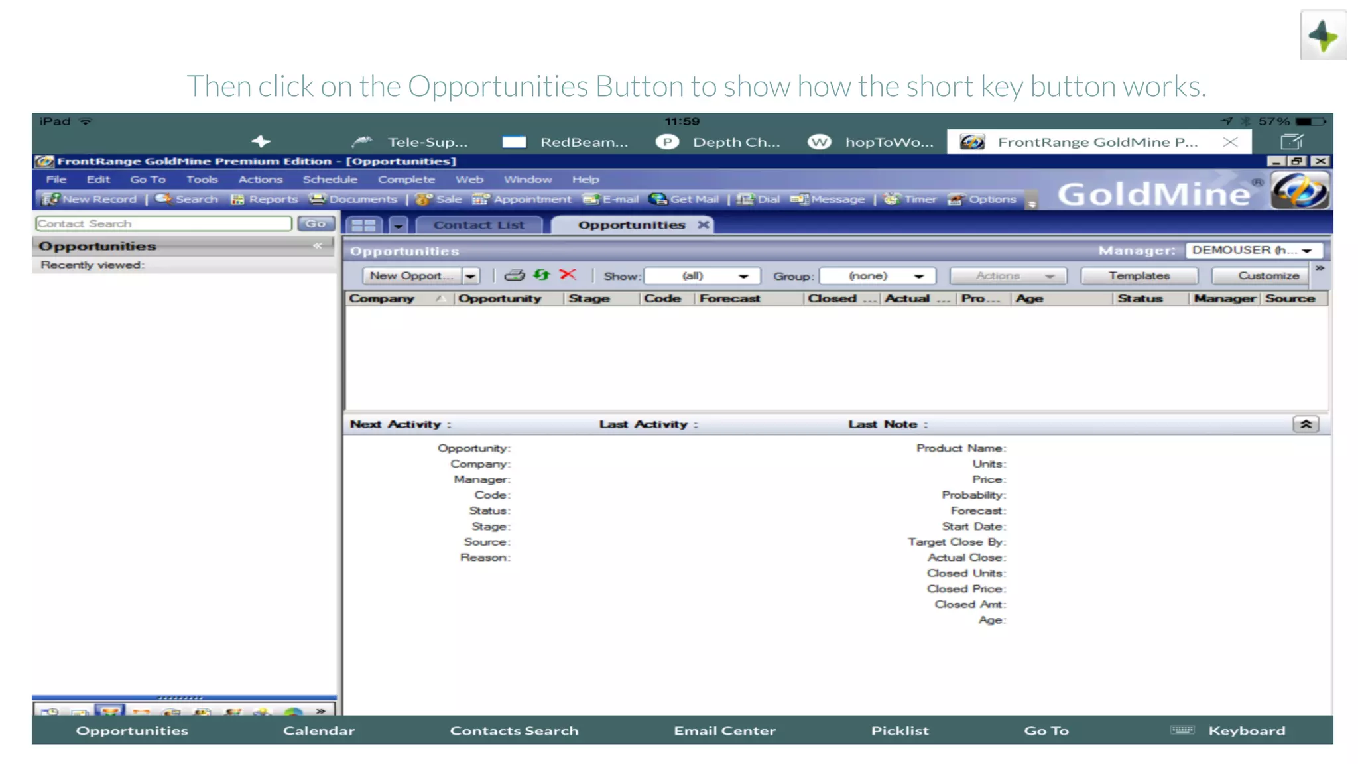Close the Opportunities tab with its X
Screen dimensions: 1358x764
[704, 225]
